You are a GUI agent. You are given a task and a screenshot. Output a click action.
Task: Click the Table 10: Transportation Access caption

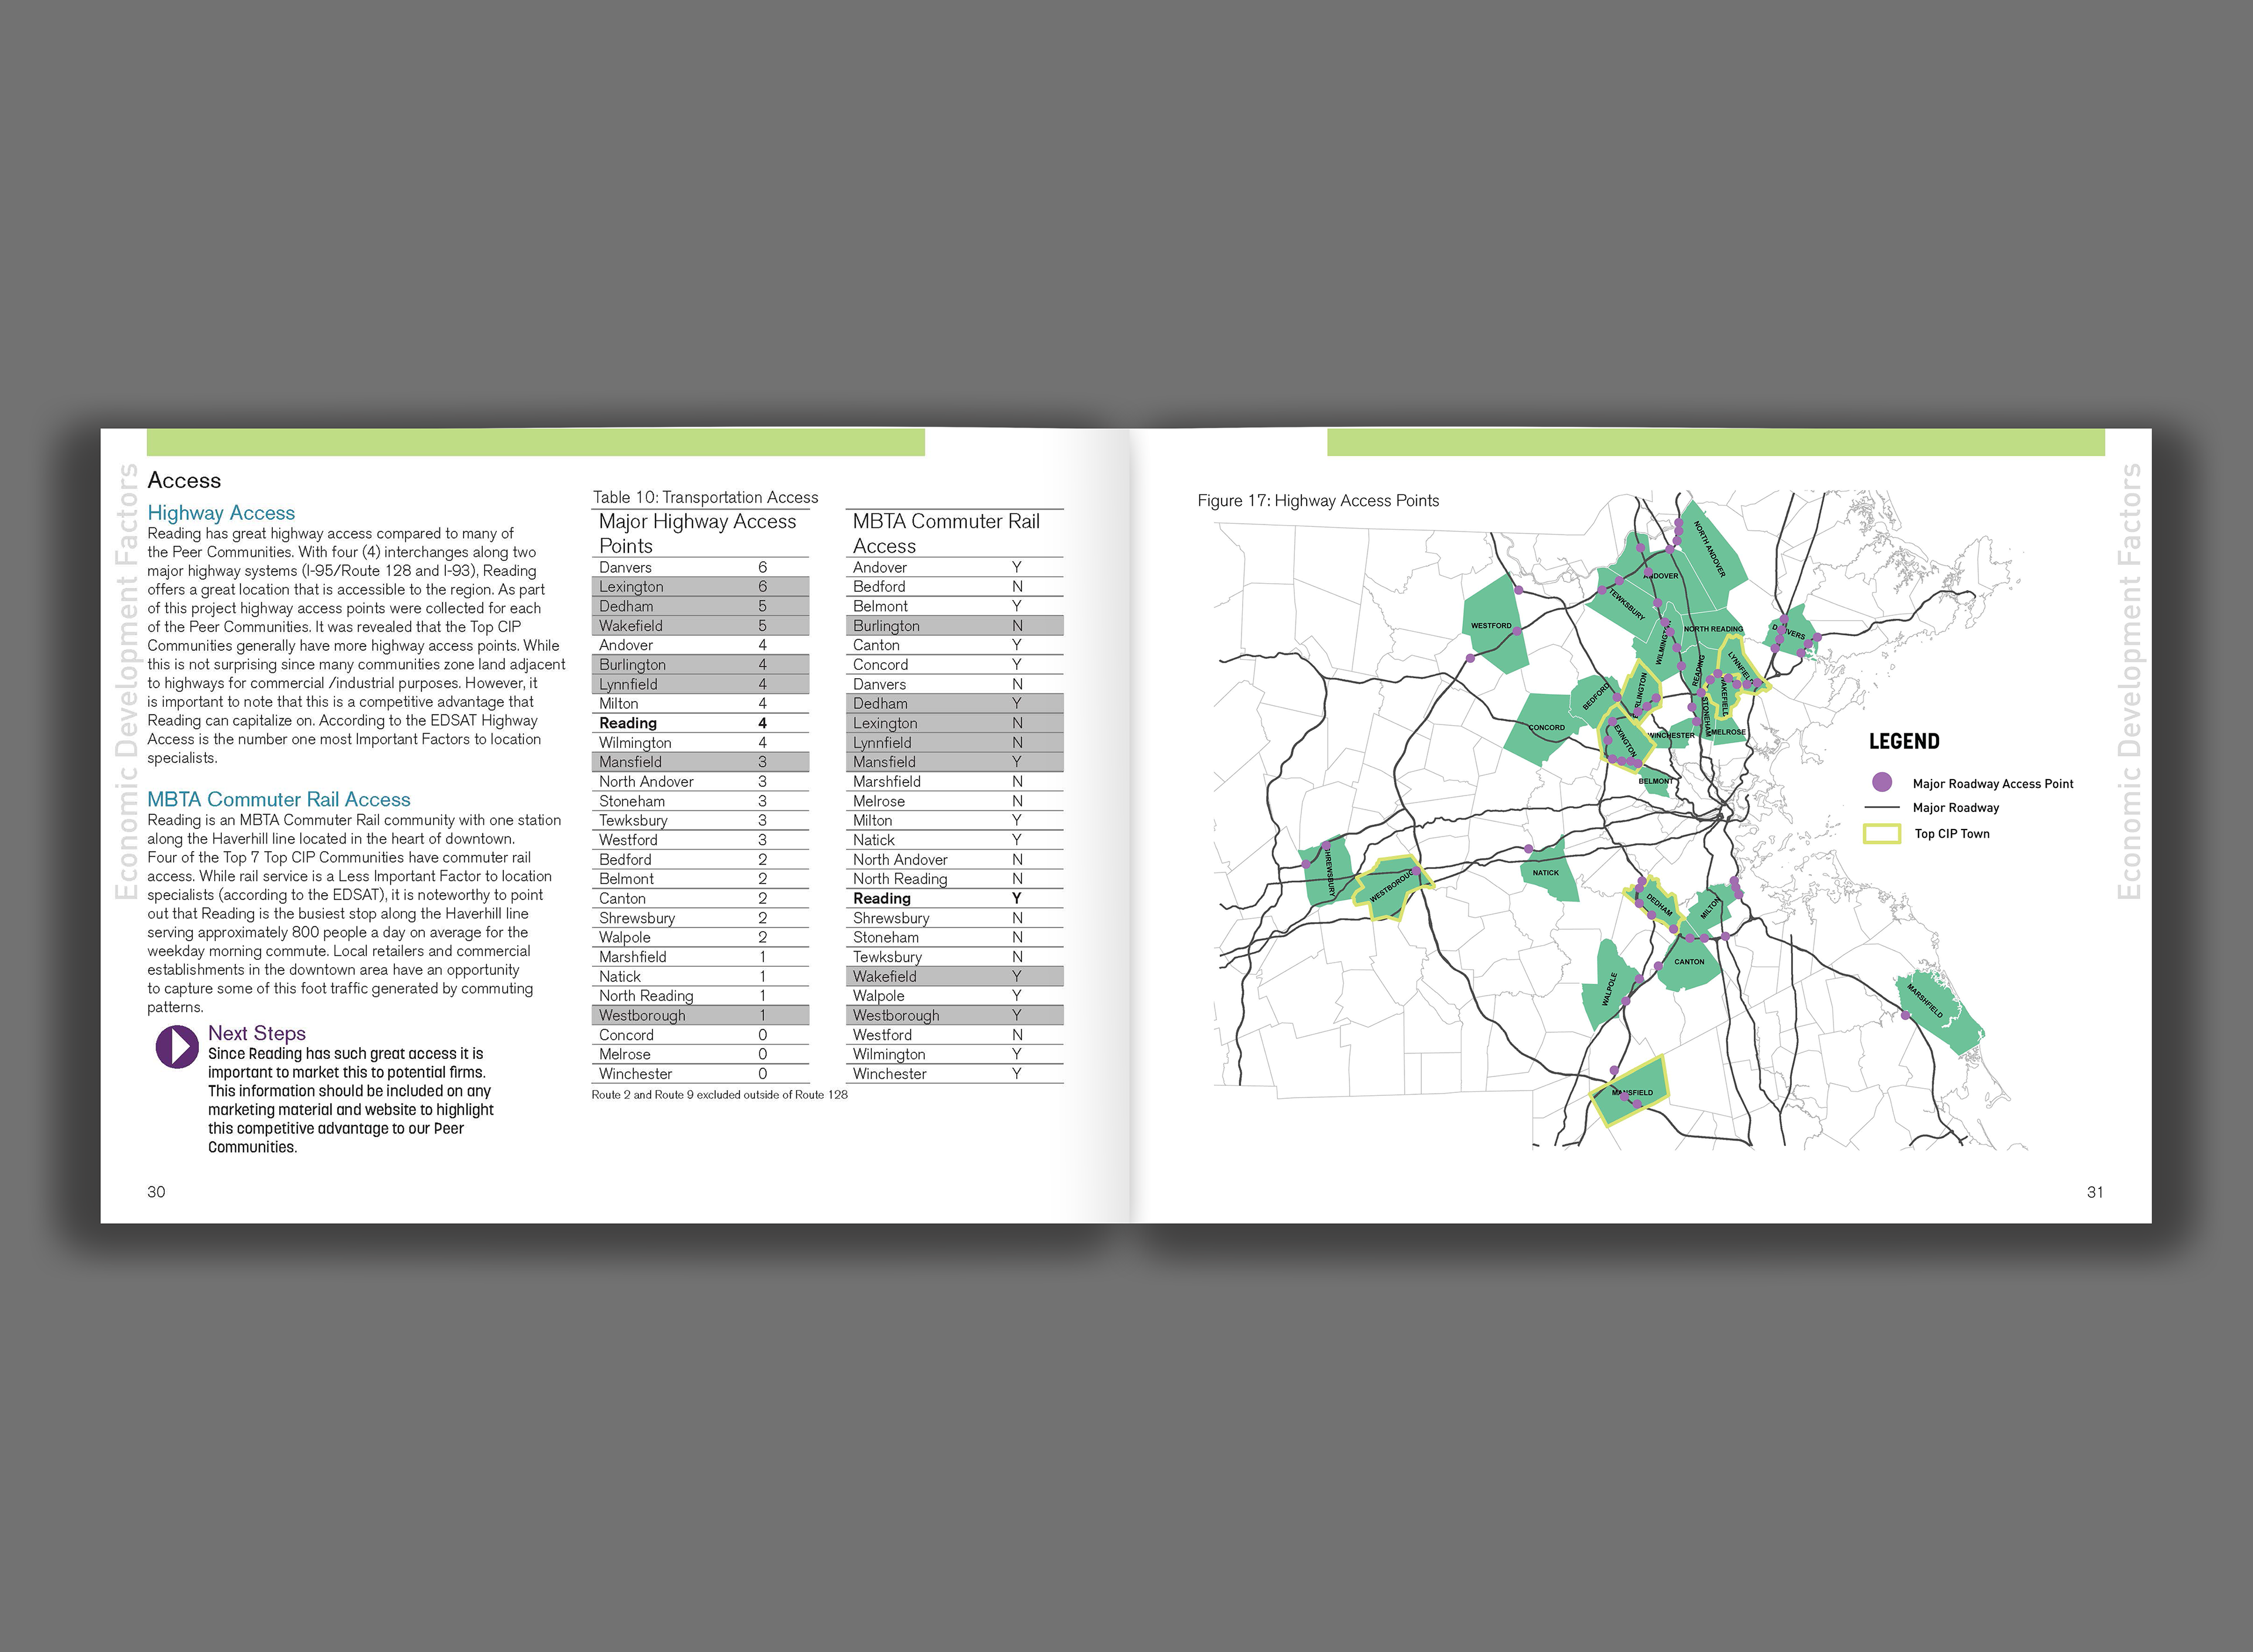[x=705, y=497]
